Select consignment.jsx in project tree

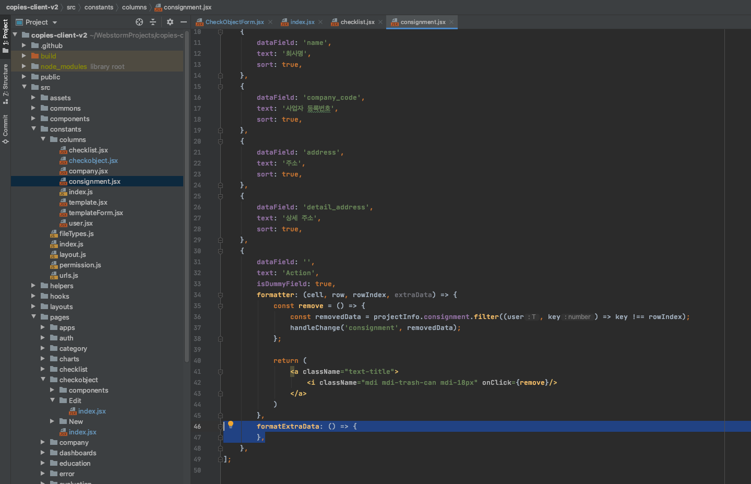pos(94,181)
